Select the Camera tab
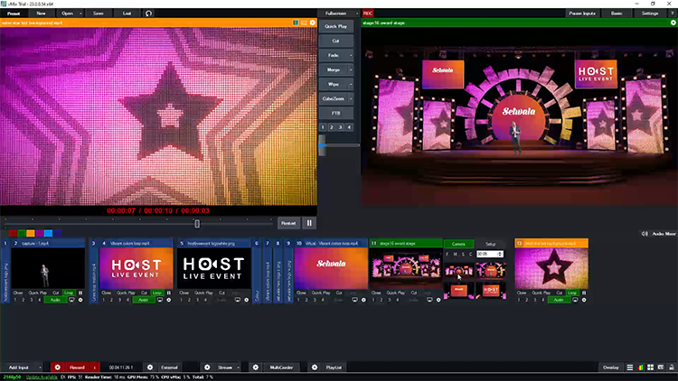Screen dimensions: 678x381 coord(458,244)
